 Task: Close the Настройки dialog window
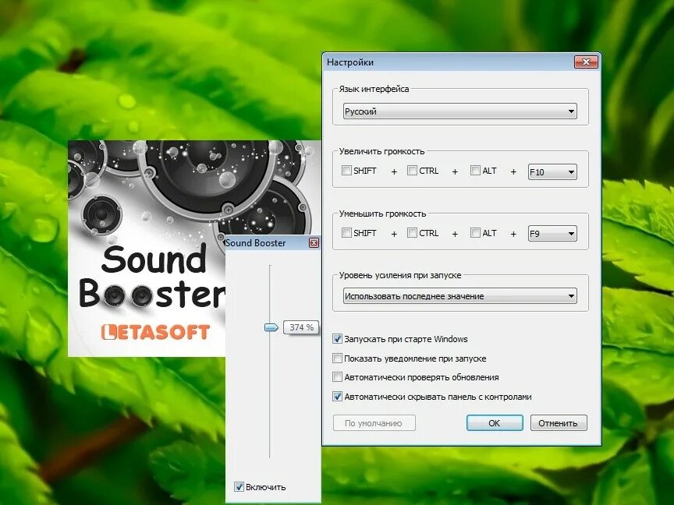tap(586, 62)
